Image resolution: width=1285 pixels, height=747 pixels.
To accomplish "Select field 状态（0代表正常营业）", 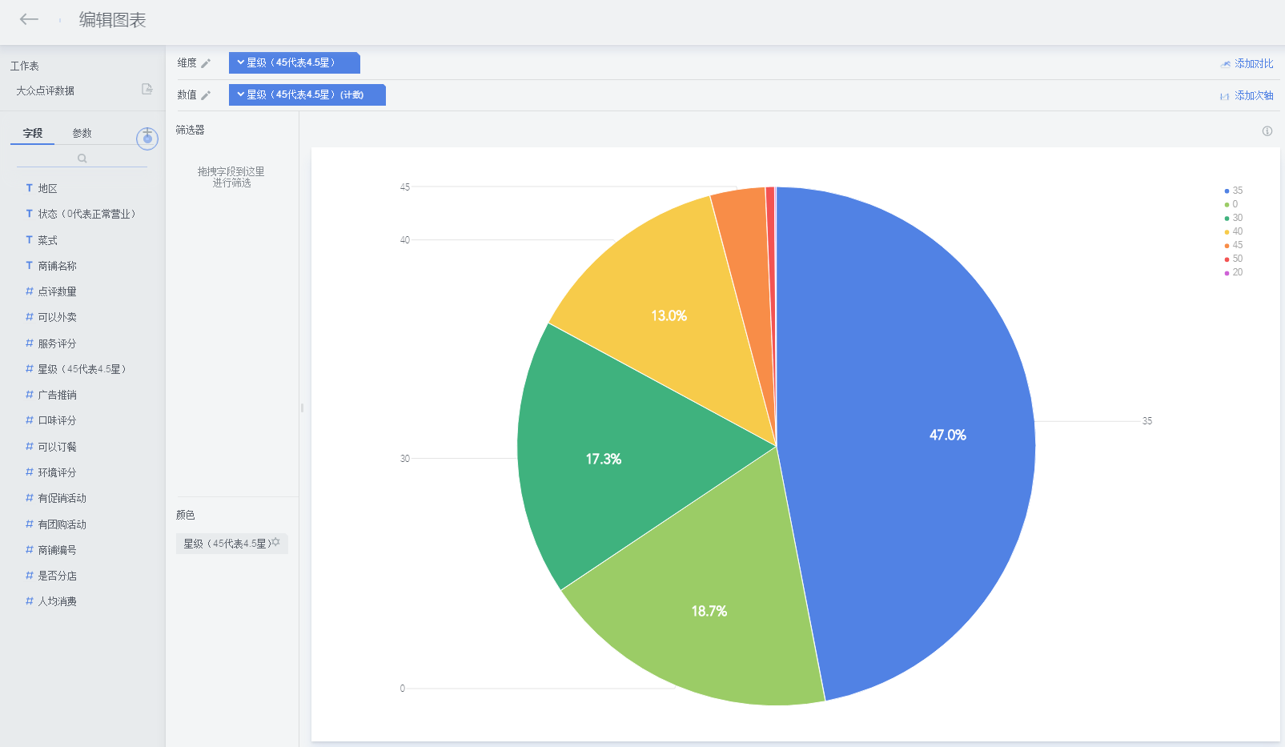I will click(x=87, y=214).
